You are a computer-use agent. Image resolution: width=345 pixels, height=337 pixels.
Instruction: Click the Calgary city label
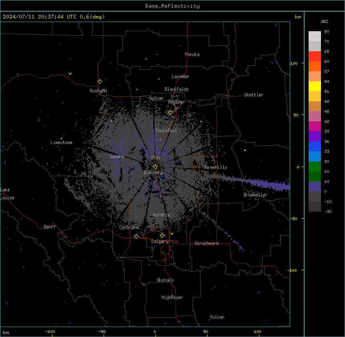click(160, 241)
